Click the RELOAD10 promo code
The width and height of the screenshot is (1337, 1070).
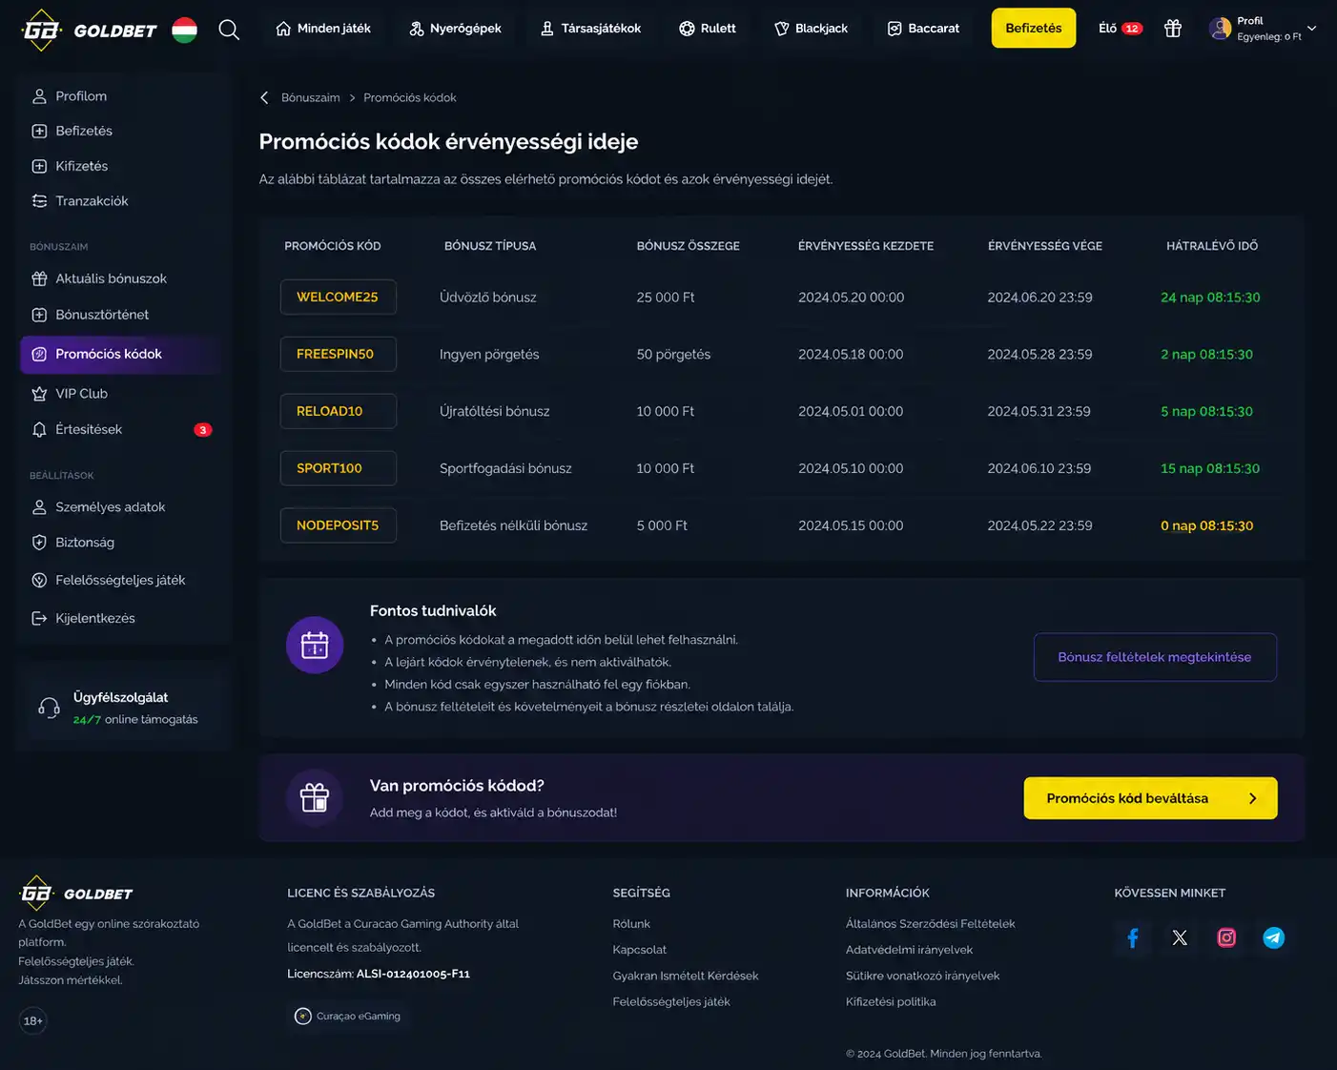coord(338,411)
